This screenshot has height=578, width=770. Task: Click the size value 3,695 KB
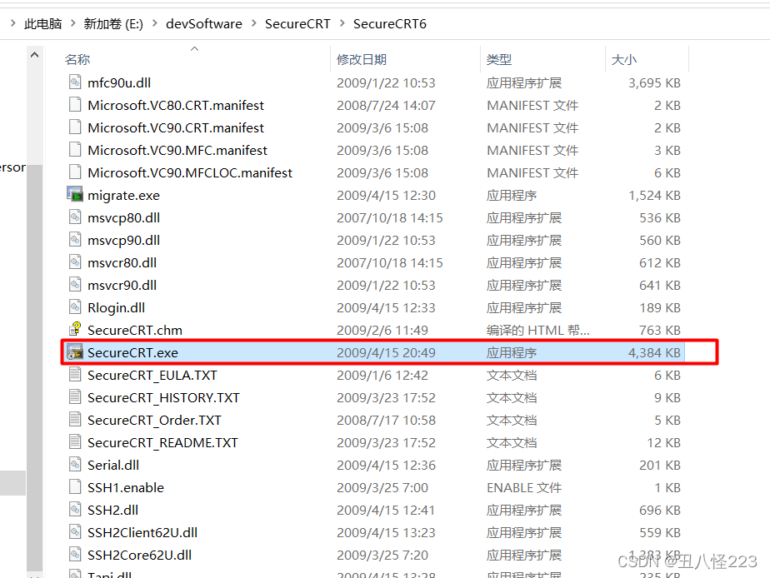pyautogui.click(x=654, y=83)
